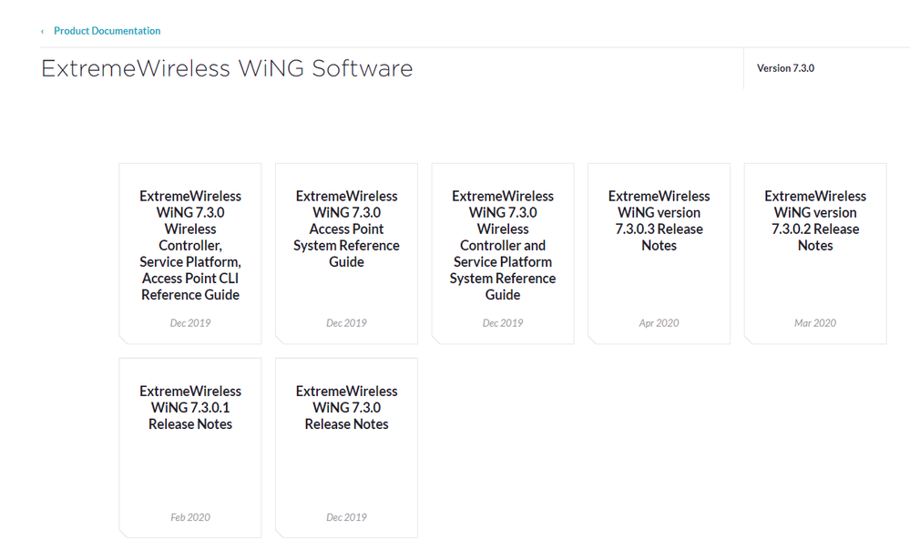Open the WiNG version 7.3.0.3 Release Notes
Screen dimensions: 910x550
[x=659, y=220]
